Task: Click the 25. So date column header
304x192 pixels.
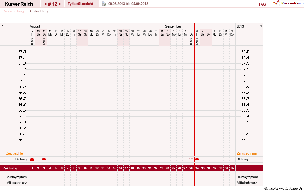Action: pyautogui.click(x=127, y=33)
